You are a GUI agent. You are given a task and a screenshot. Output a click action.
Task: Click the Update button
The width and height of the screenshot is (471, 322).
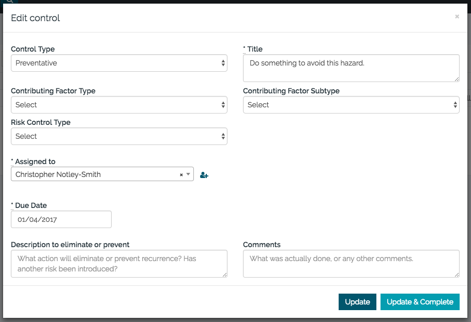[x=357, y=302]
